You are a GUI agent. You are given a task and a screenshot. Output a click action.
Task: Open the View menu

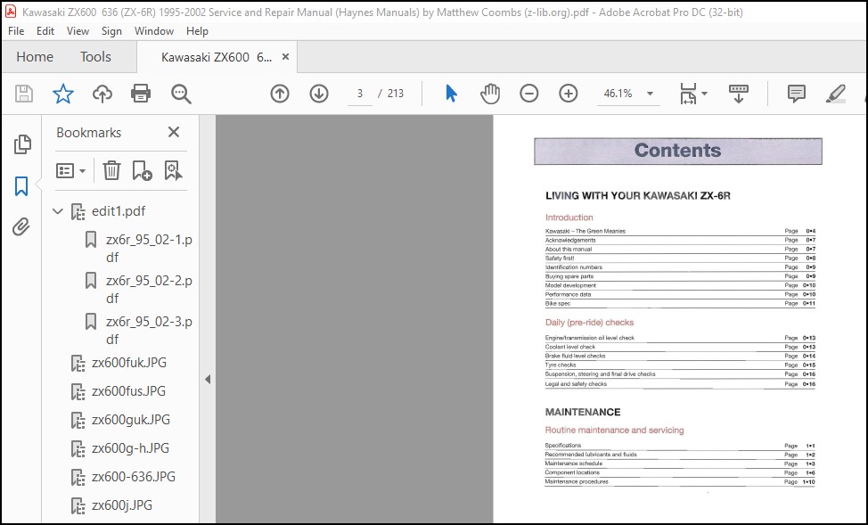[78, 31]
